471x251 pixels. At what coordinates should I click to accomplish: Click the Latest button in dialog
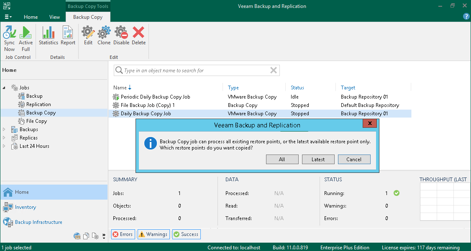coord(318,159)
